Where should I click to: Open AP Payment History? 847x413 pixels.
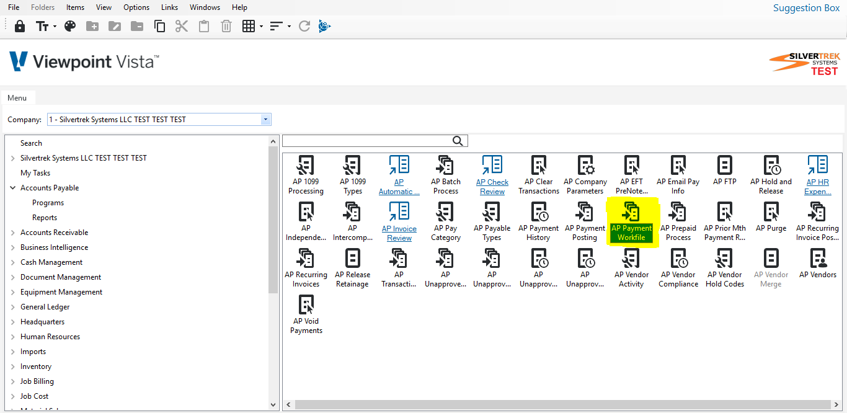539,222
